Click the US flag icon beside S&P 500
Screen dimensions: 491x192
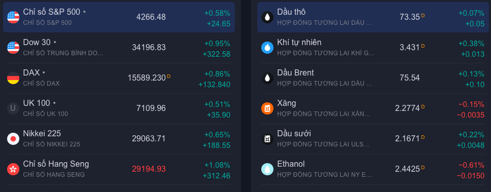(x=13, y=17)
